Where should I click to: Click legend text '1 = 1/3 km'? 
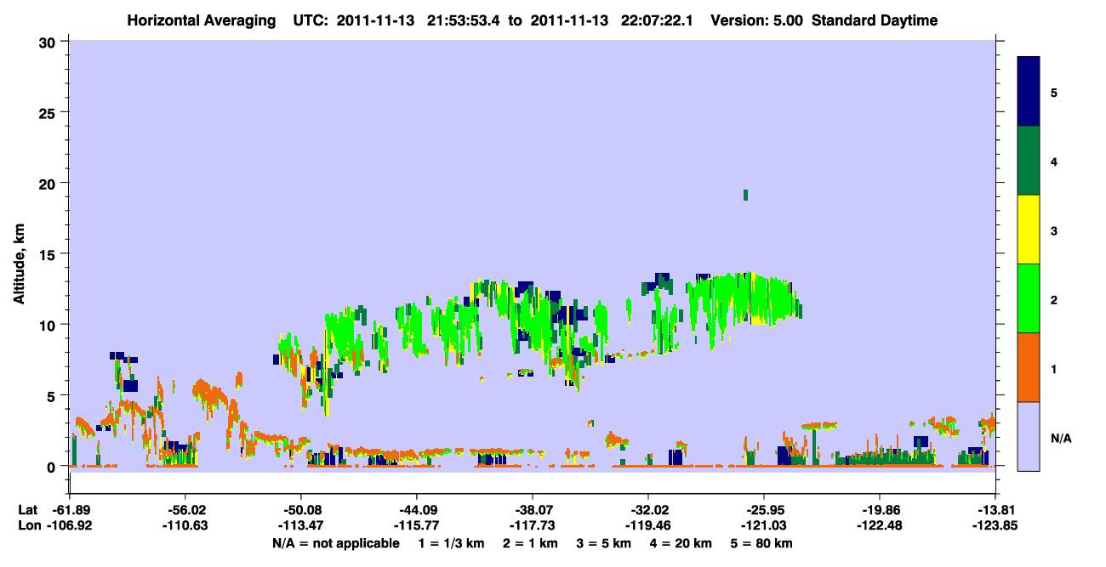click(451, 543)
